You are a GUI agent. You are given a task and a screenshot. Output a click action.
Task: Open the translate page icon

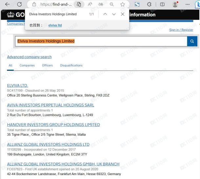[101, 5]
